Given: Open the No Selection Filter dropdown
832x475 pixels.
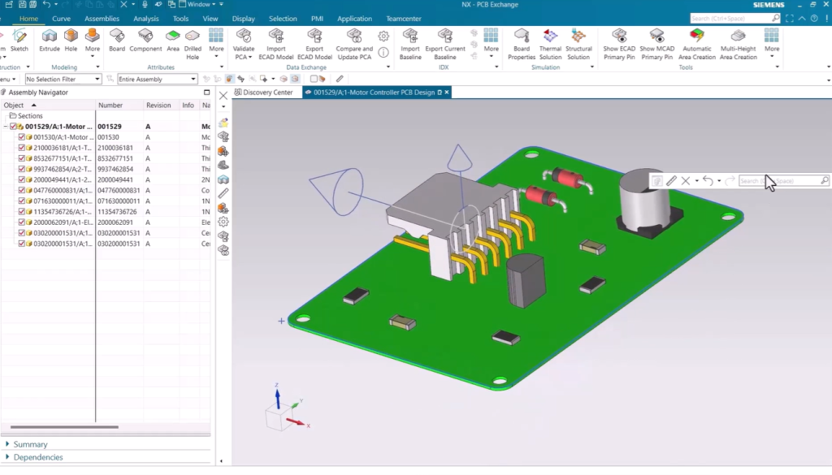Looking at the screenshot, I should [x=63, y=79].
